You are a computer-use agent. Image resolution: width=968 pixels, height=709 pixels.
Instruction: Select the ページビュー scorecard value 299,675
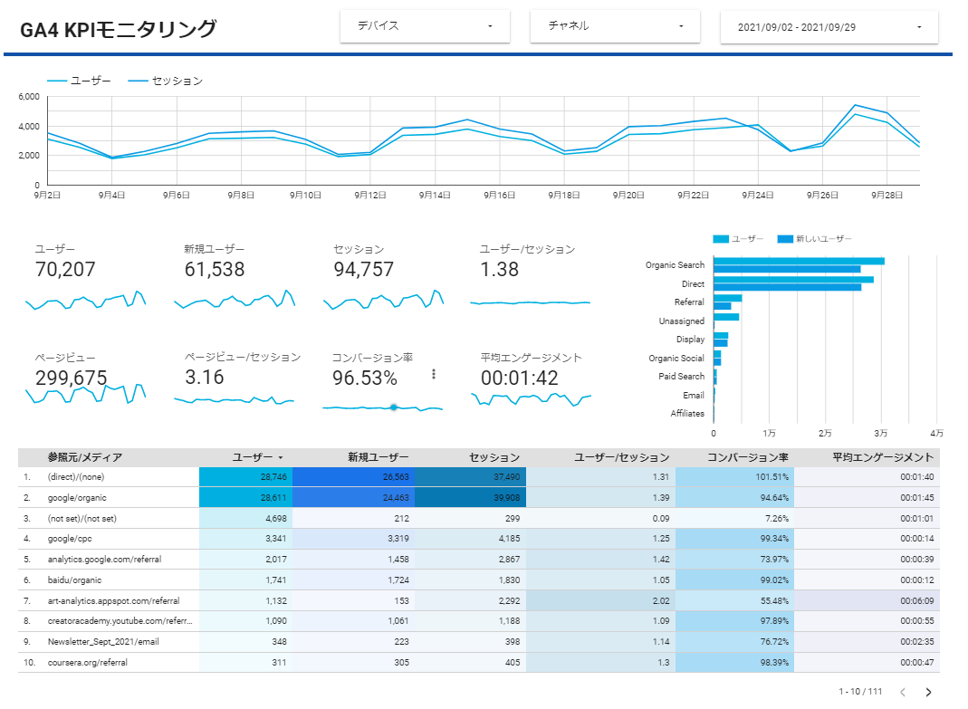[x=71, y=378]
